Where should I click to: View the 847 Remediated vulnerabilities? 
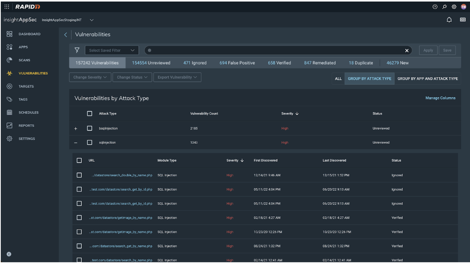tap(320, 63)
